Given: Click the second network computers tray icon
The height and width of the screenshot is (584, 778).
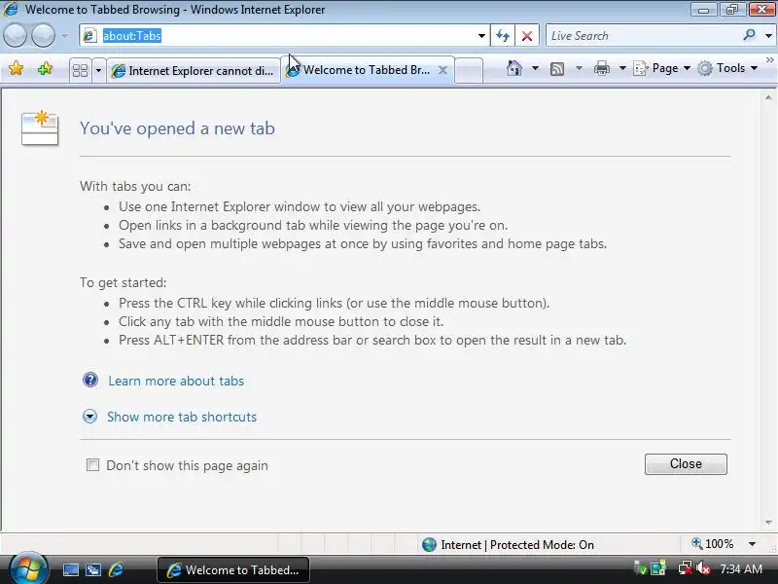Looking at the screenshot, I should [x=658, y=568].
